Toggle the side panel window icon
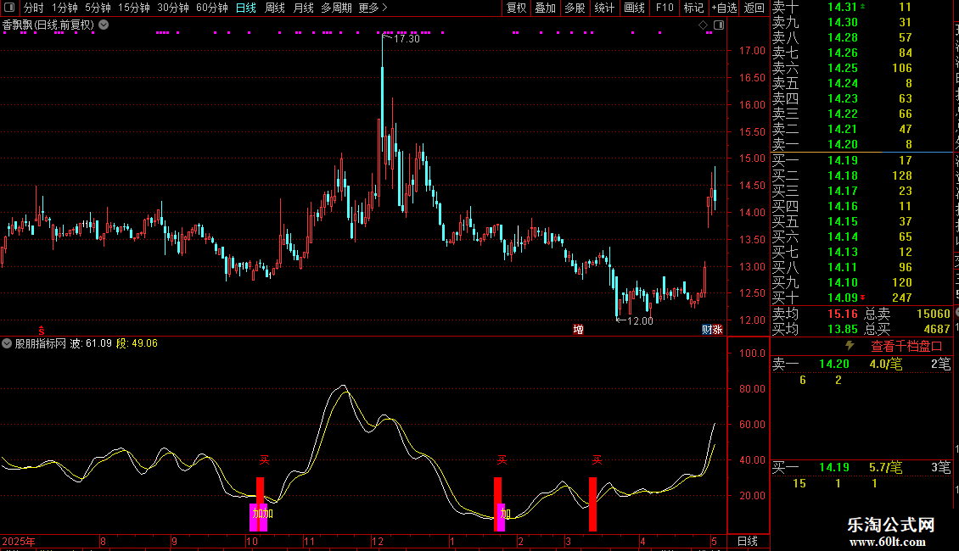The height and width of the screenshot is (551, 959). pos(719,25)
